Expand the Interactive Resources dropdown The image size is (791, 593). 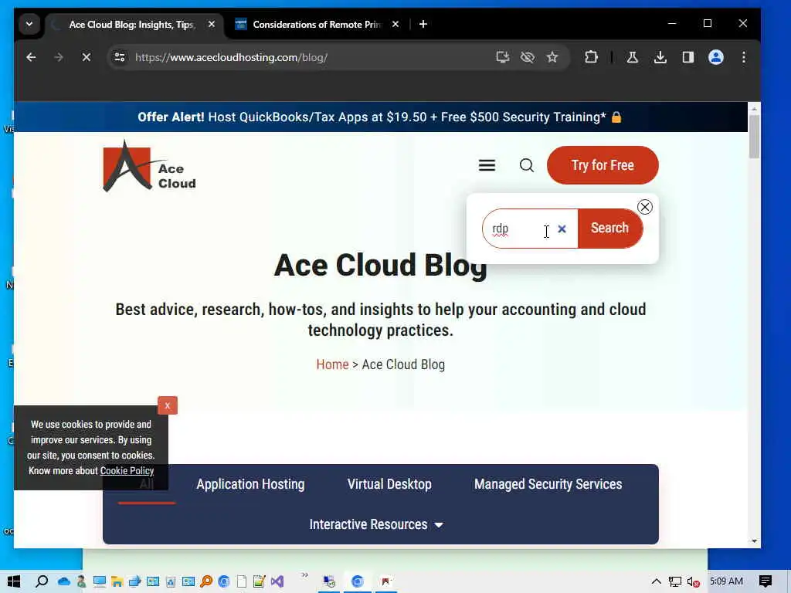tap(376, 524)
